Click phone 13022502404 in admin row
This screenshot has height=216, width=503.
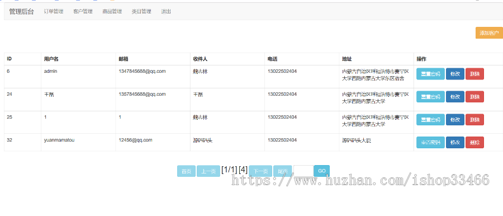coord(282,71)
